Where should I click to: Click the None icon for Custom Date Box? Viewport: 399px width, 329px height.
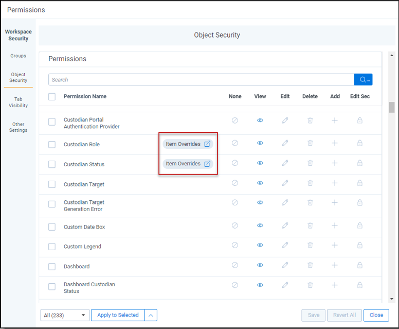[234, 226]
